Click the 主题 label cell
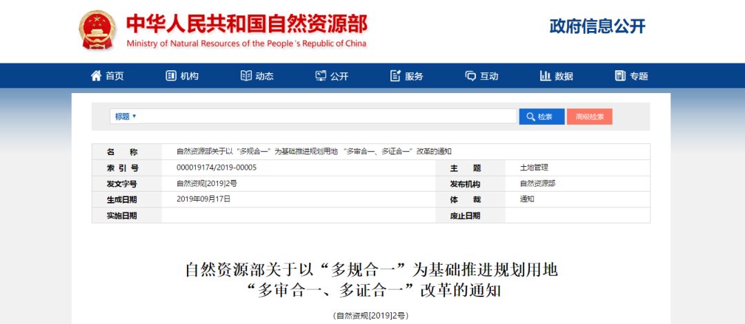 pos(470,168)
